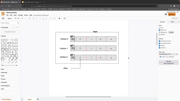Click the to front icon
The width and height of the screenshot is (180, 101).
click(x=33, y=18)
